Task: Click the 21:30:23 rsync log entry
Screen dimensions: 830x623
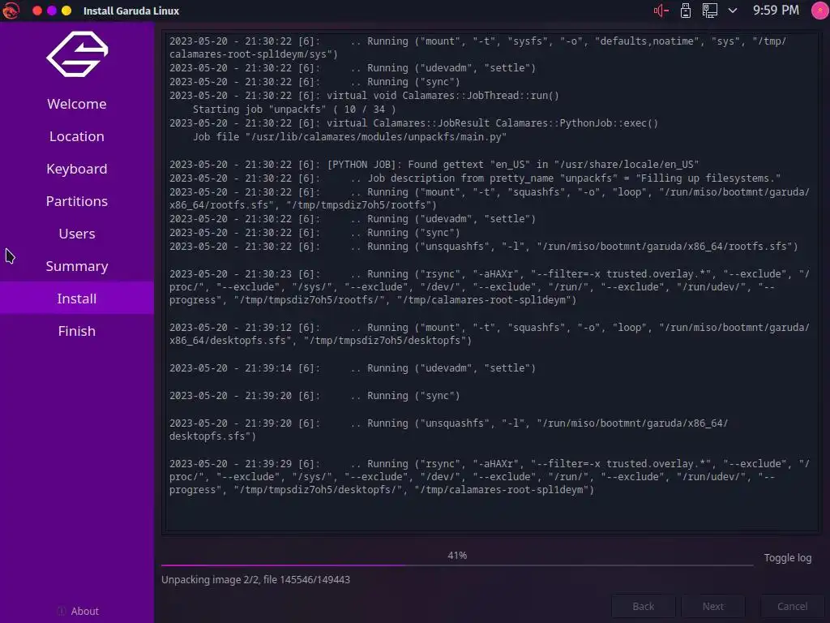Action: [x=489, y=286]
